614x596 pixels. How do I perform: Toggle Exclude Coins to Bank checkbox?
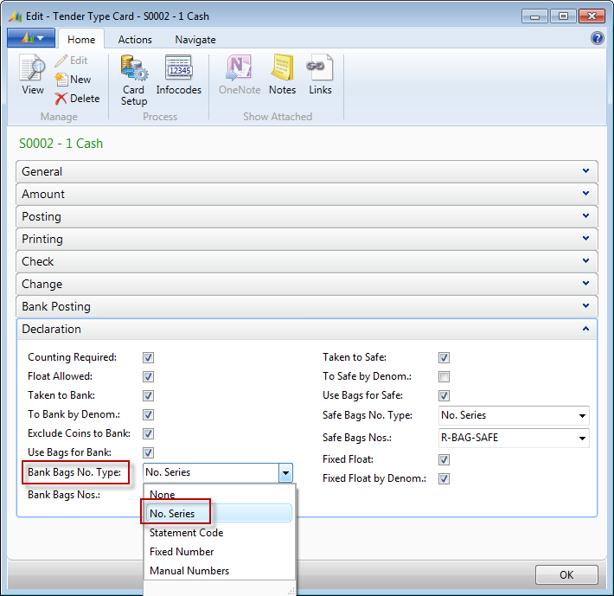point(148,434)
